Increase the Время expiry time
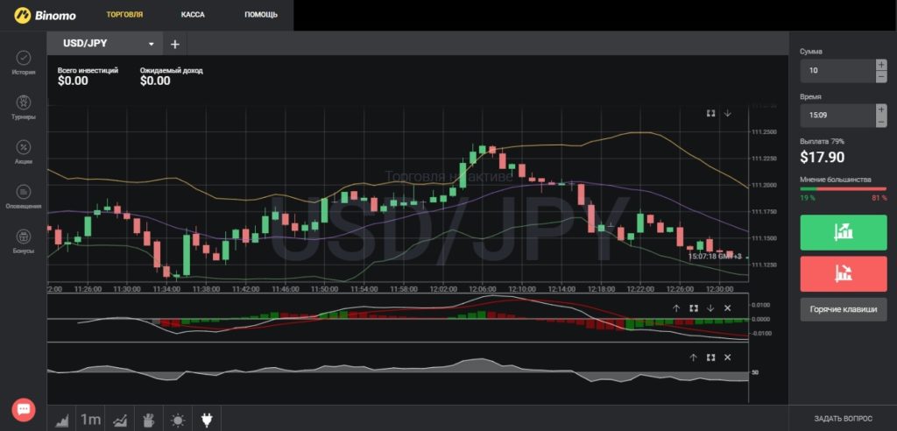 (x=881, y=110)
